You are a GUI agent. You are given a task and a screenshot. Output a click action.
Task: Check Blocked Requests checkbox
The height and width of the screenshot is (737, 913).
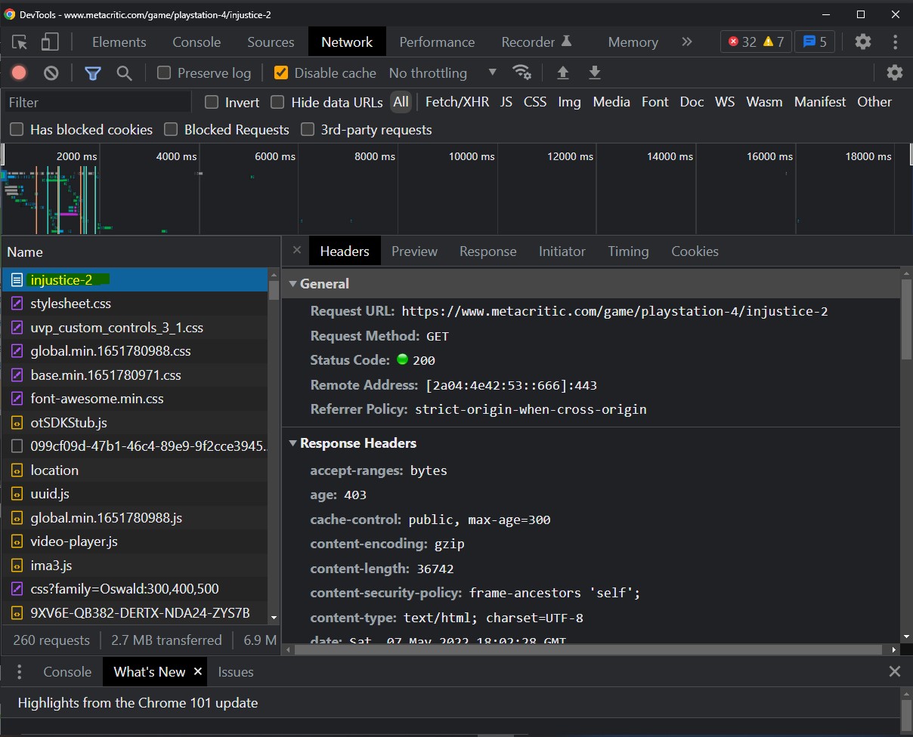(171, 130)
